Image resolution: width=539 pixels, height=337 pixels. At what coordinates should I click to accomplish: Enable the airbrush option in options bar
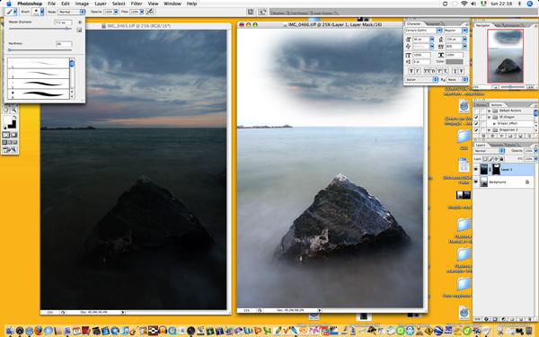click(x=149, y=12)
